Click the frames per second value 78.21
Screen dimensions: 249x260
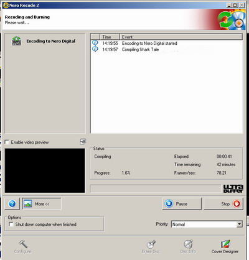pos(222,173)
